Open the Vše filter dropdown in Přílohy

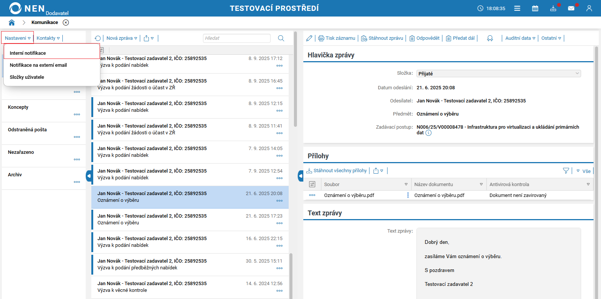tap(584, 171)
